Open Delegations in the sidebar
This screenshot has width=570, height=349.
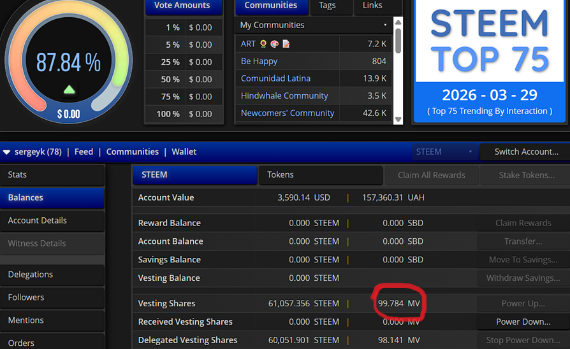(x=52, y=274)
